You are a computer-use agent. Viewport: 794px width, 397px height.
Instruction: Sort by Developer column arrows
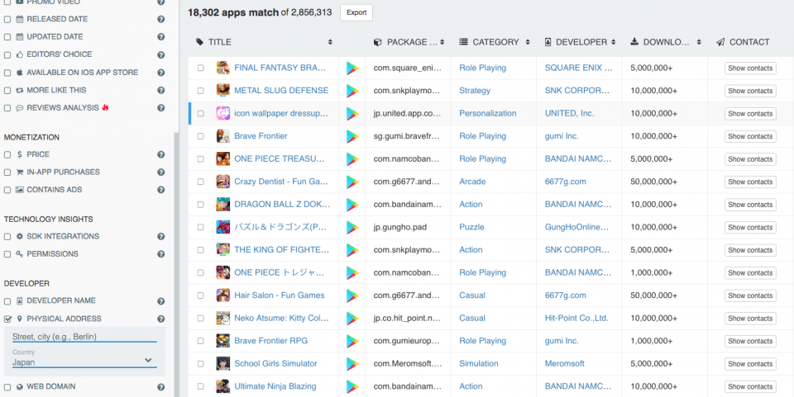[x=613, y=42]
